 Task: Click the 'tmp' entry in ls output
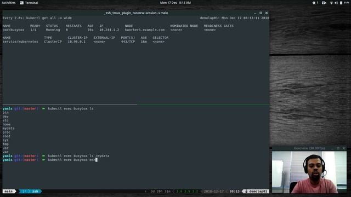(x=5, y=144)
